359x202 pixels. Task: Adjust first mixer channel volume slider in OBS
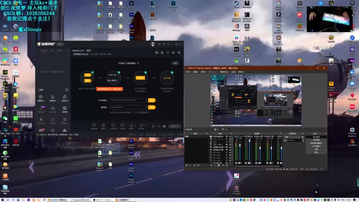tap(240, 150)
